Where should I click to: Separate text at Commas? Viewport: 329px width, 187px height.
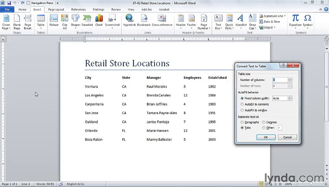[x=264, y=122]
